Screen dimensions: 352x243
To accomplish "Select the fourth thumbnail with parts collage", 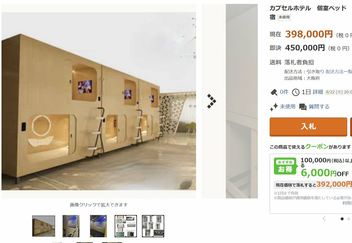I will tap(126, 226).
